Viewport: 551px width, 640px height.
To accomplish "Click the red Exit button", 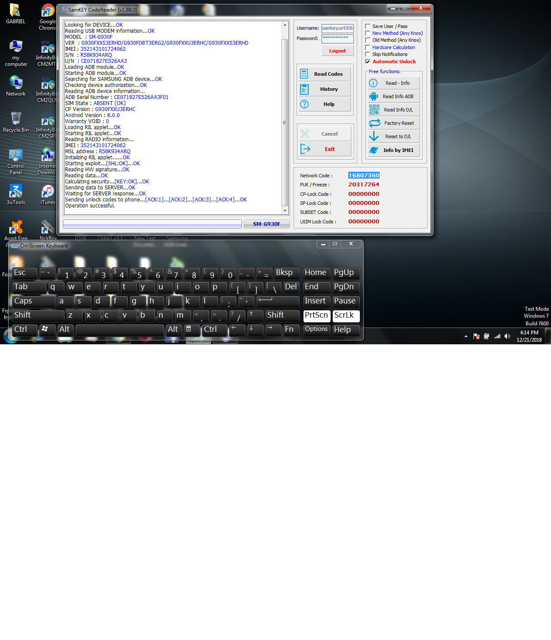I will (325, 149).
